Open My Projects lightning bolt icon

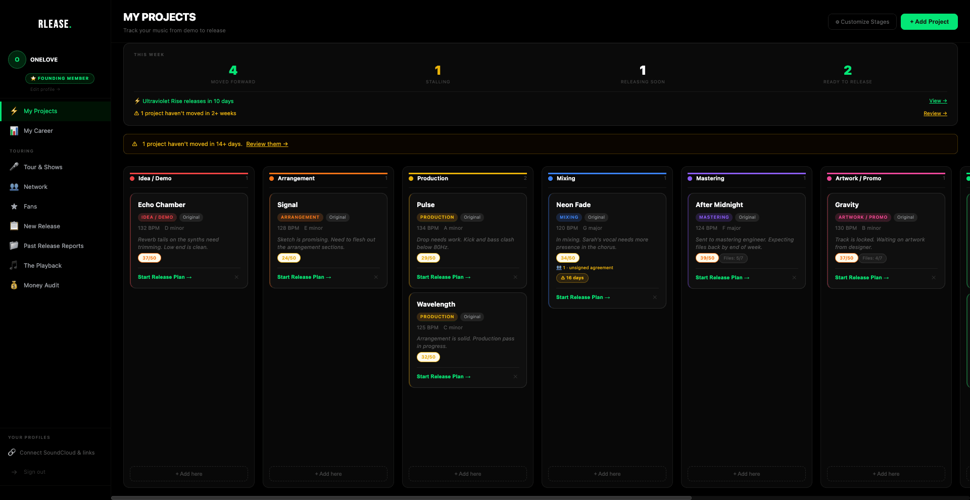point(14,111)
